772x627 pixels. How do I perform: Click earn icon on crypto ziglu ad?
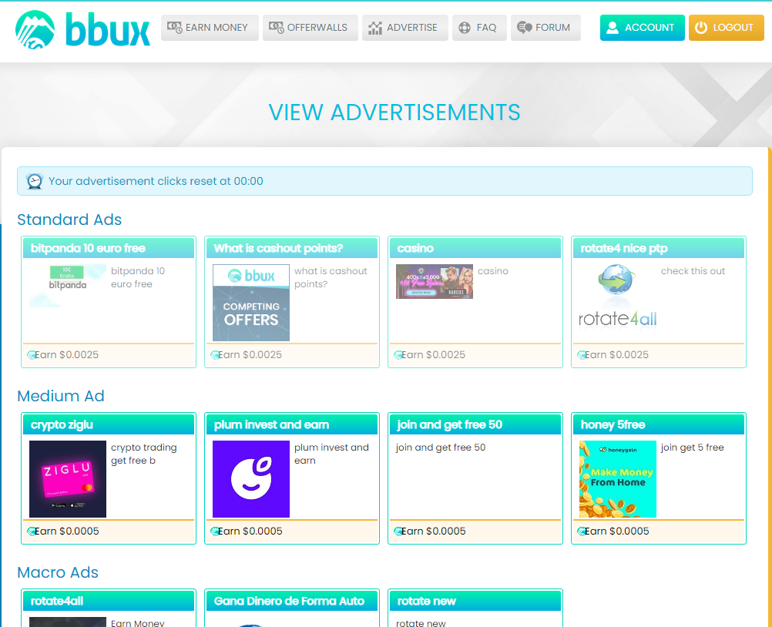pos(31,531)
